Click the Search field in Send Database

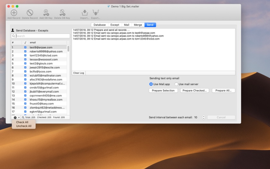point(42,36)
